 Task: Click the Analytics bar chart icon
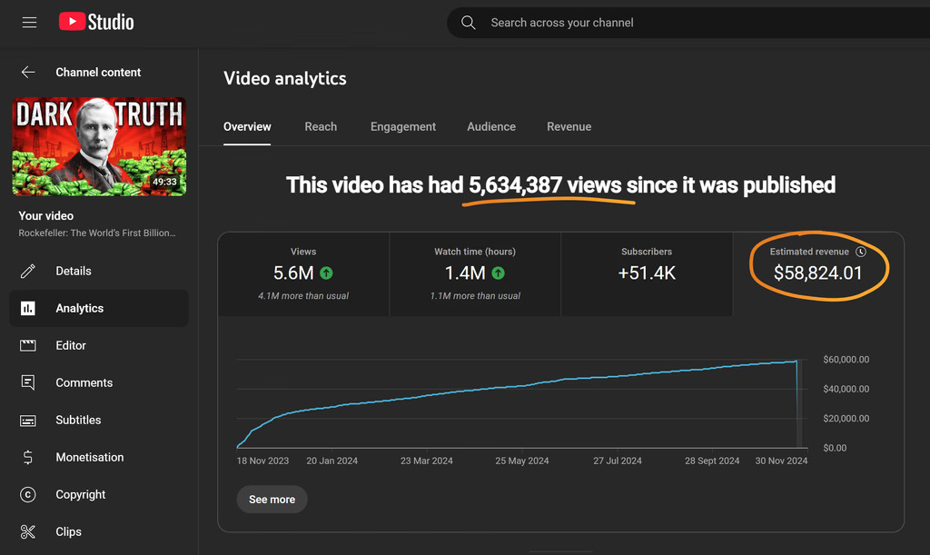click(x=28, y=308)
